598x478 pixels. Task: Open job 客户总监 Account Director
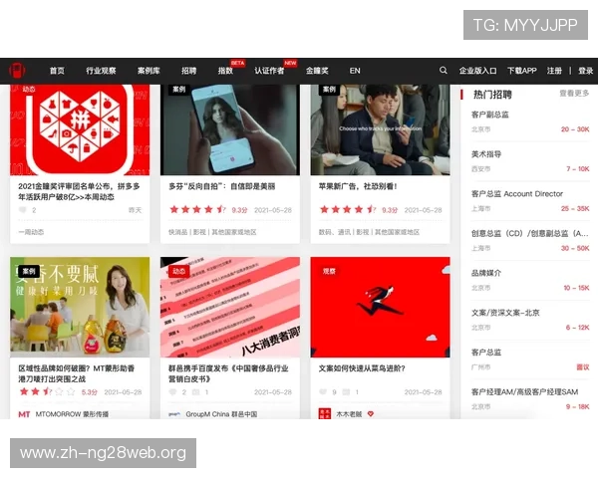click(530, 201)
